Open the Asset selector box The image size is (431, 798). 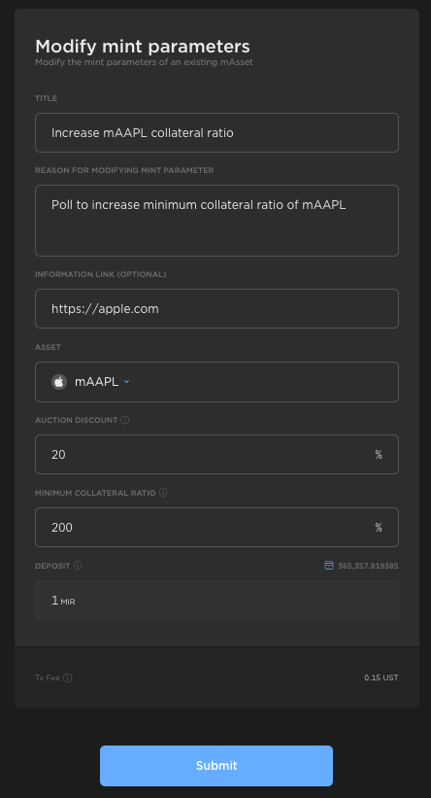click(x=216, y=382)
